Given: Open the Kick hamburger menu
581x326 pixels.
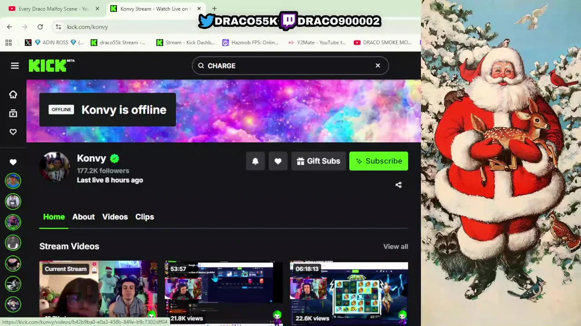Looking at the screenshot, I should pos(15,66).
